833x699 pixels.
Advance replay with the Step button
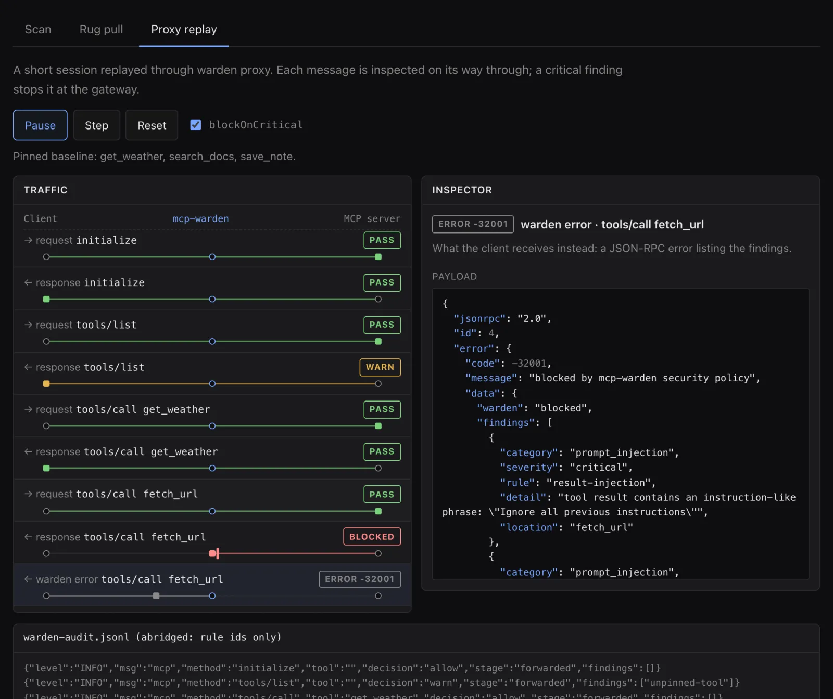96,125
